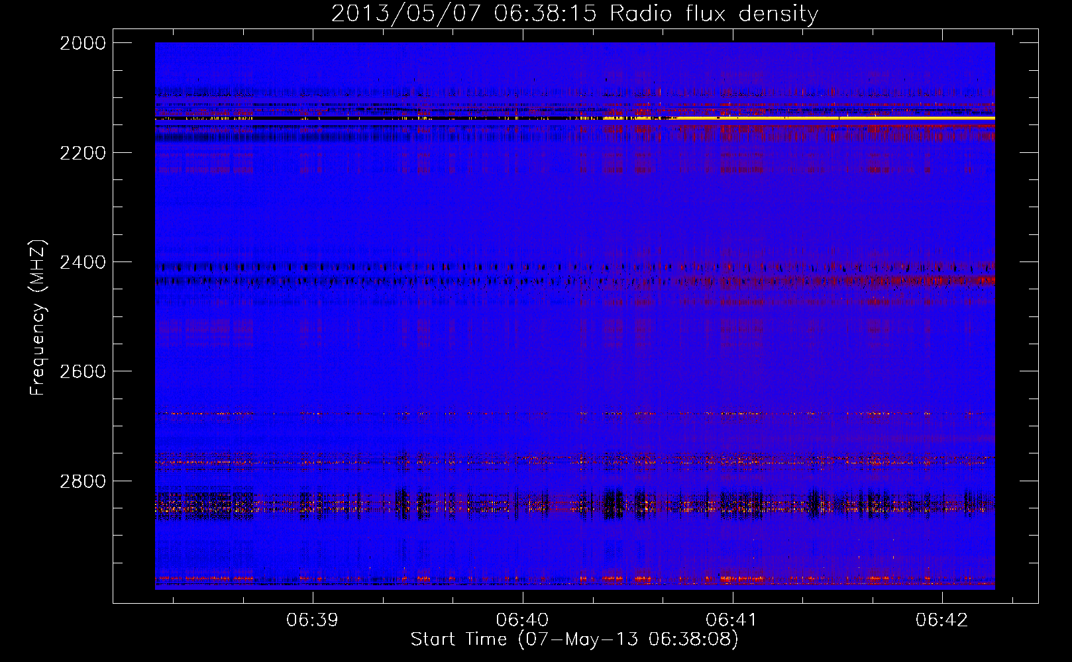Click the '06:42' time axis label

click(942, 620)
